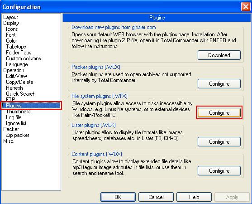Open the Help button

194,197
